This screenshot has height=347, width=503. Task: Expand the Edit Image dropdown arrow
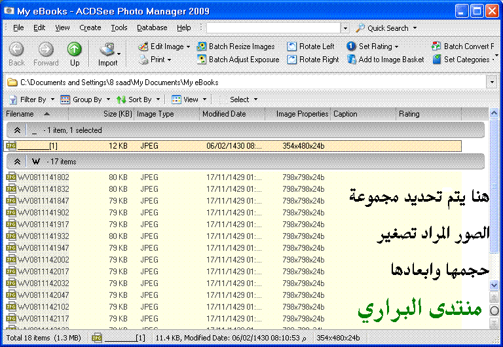click(x=189, y=47)
